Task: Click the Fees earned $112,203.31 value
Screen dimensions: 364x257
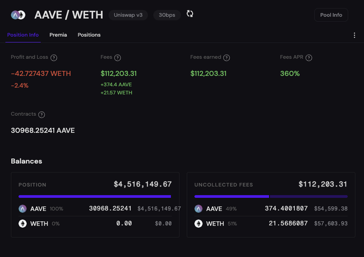Action: (208, 73)
